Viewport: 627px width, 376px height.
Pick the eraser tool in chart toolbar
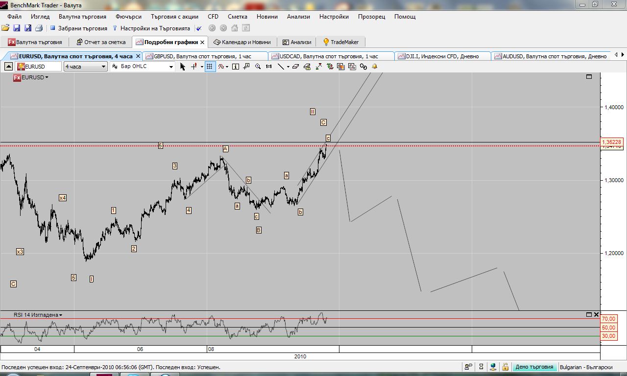295,67
